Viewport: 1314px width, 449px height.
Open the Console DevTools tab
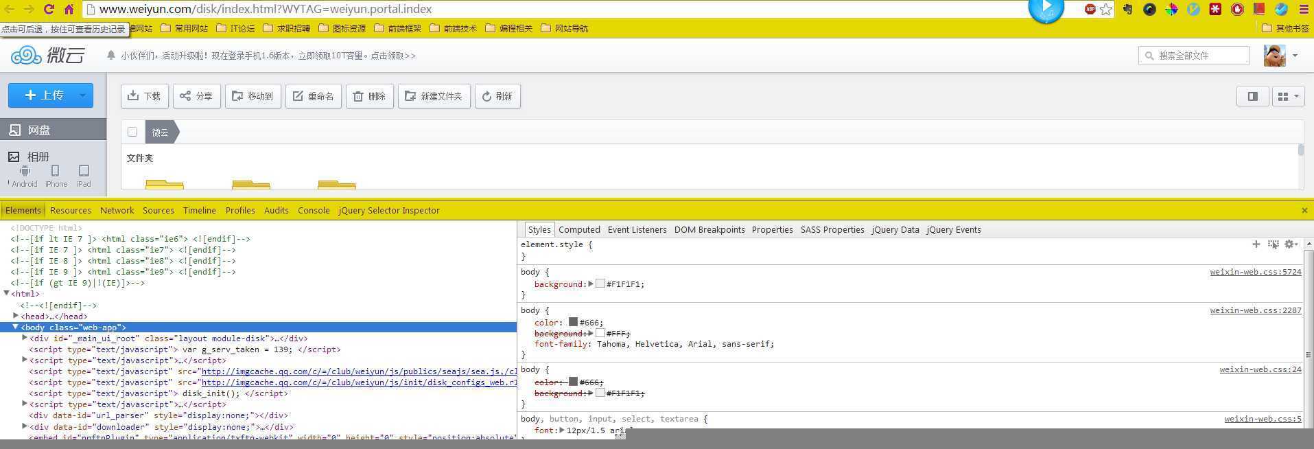tap(314, 211)
